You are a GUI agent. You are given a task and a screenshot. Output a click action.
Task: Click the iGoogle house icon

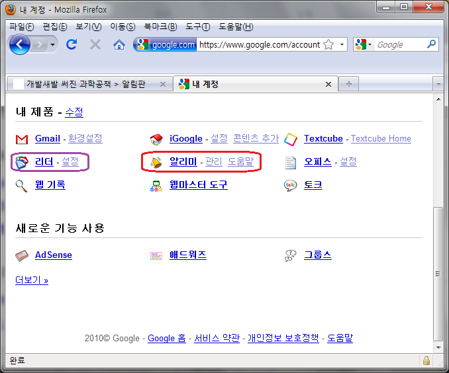coord(157,139)
